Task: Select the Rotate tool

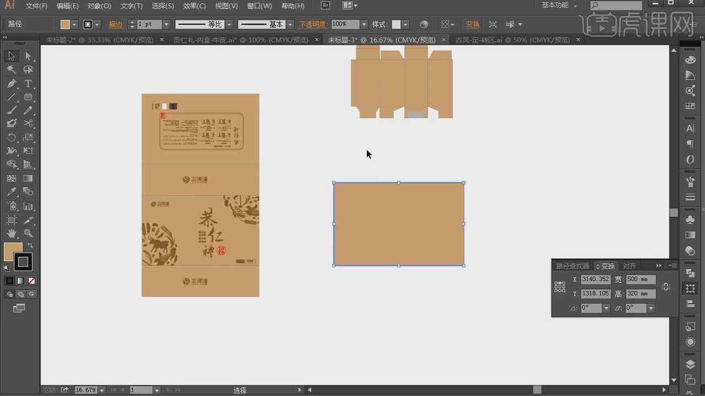Action: tap(11, 137)
